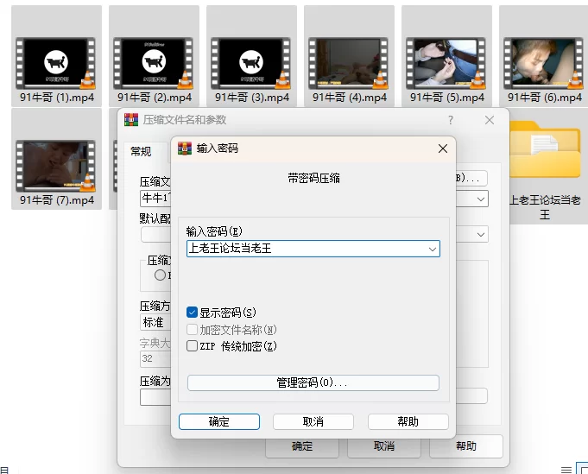588x474 pixels.
Task: Close the 输入密码 dialog with X
Action: tap(442, 149)
